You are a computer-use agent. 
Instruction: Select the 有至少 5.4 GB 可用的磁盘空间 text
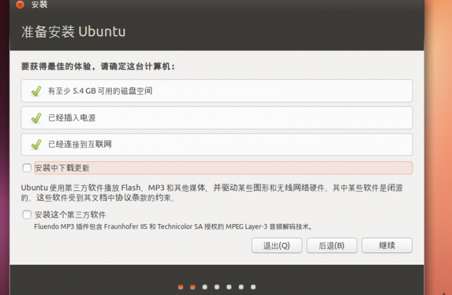(100, 91)
